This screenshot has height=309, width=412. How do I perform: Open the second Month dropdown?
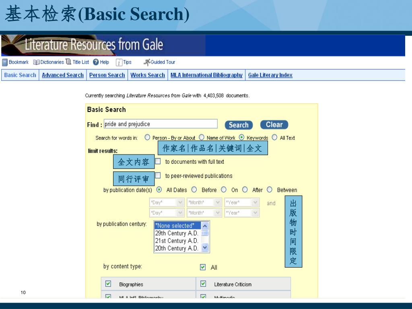[x=204, y=212]
